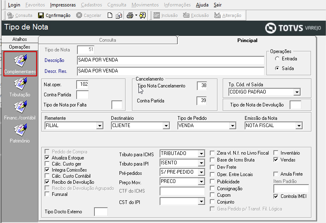
Task: Open the Tipo de Pedido dropdown
Action: point(232,125)
